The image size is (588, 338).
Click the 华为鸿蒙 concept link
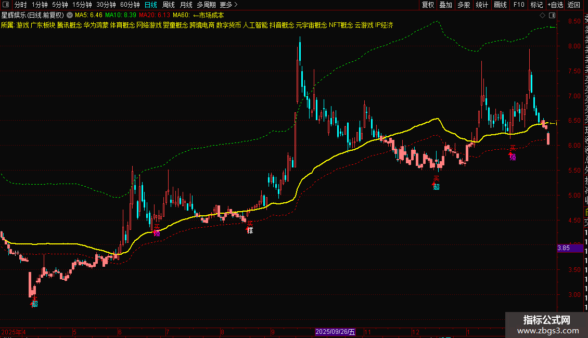(96, 25)
